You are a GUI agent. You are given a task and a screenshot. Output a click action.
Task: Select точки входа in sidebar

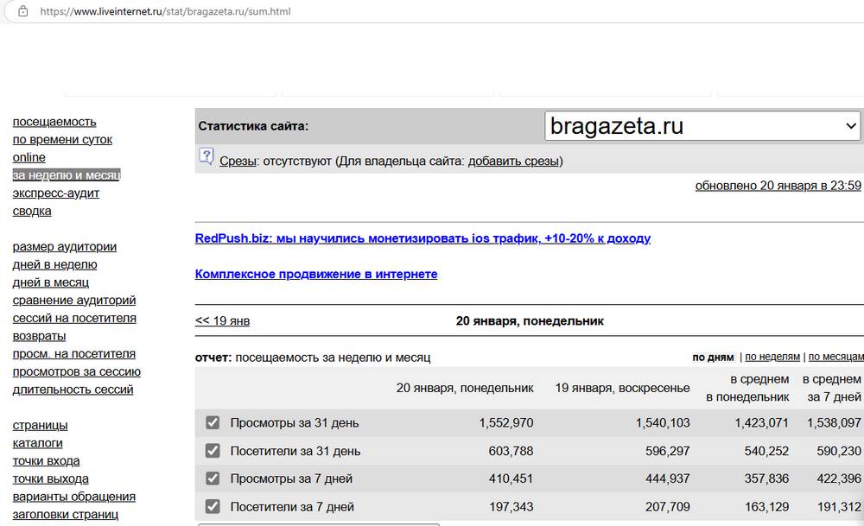[46, 461]
